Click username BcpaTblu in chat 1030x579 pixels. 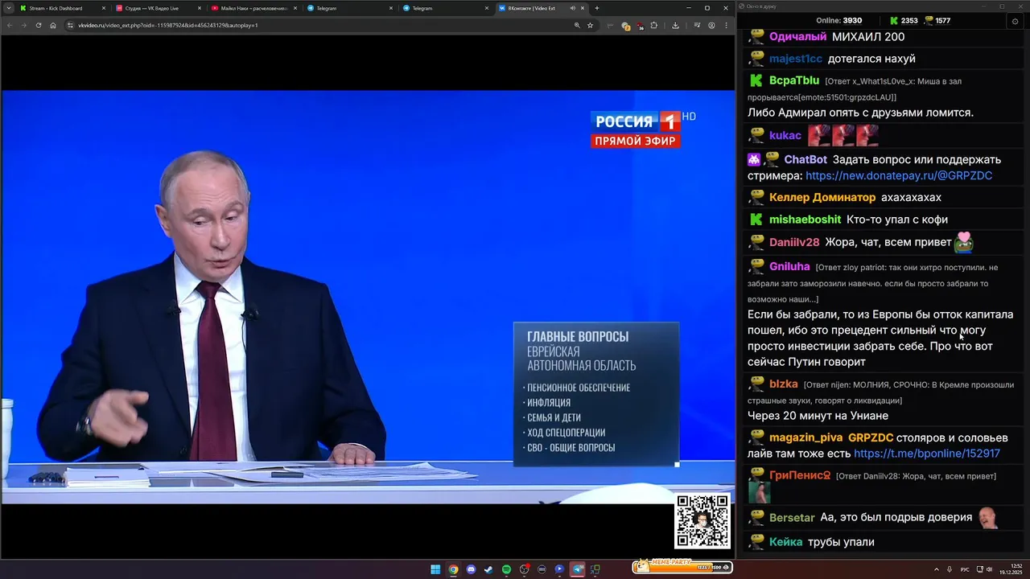point(794,80)
